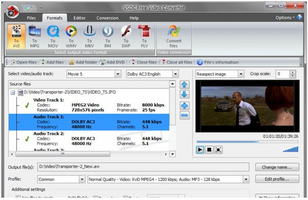Screen dimensions: 308x200
Task: Toggle the checkmark for Video Track 1
Action: click(27, 105)
